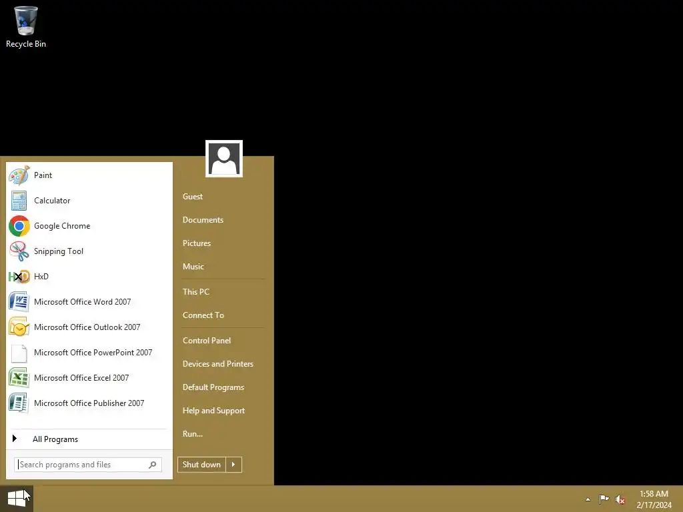Show hidden tray icons arrow
Screen dimensions: 683x512
click(588, 499)
